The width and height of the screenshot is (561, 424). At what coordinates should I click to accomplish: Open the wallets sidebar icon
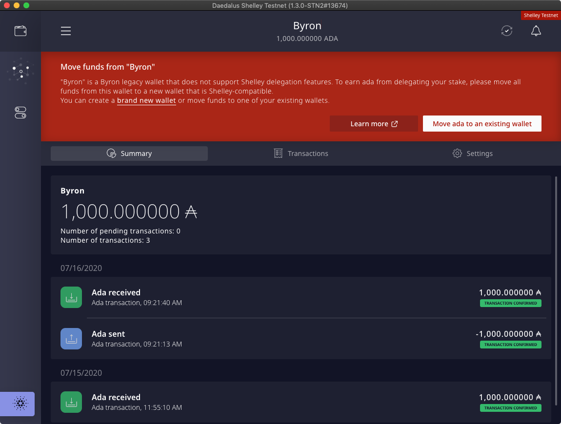(20, 31)
